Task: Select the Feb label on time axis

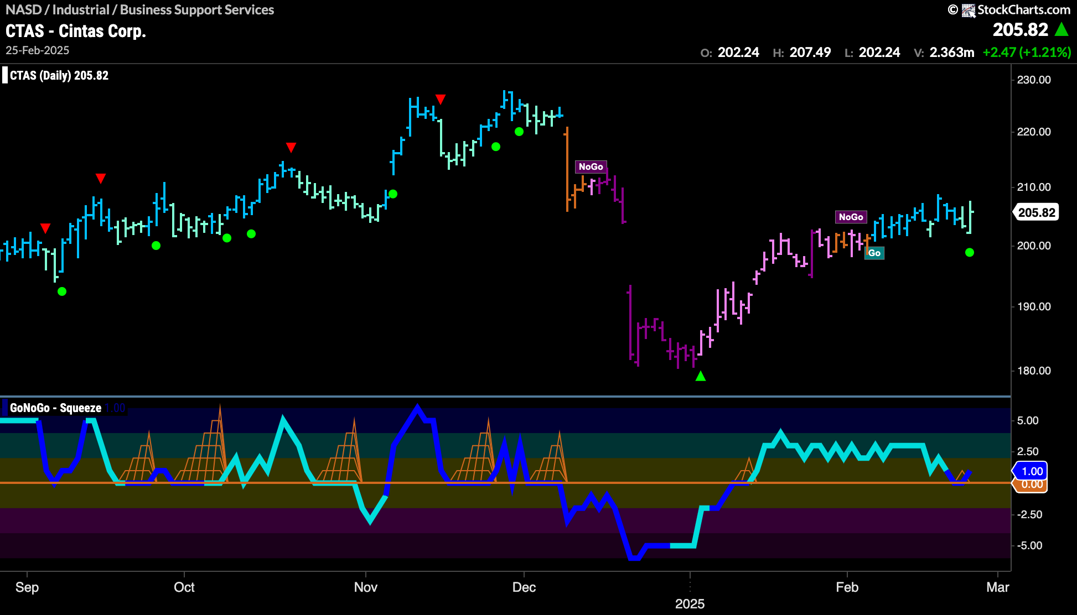Action: coord(847,587)
